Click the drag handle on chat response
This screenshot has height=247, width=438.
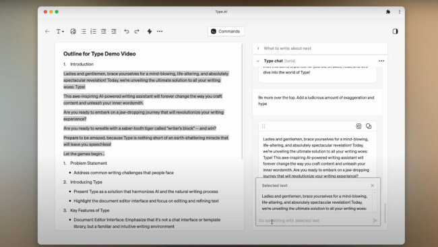click(263, 126)
